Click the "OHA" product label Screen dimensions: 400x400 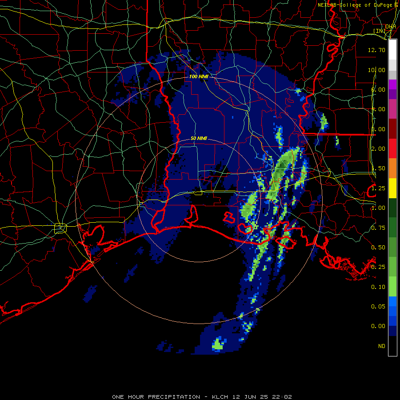click(x=391, y=27)
